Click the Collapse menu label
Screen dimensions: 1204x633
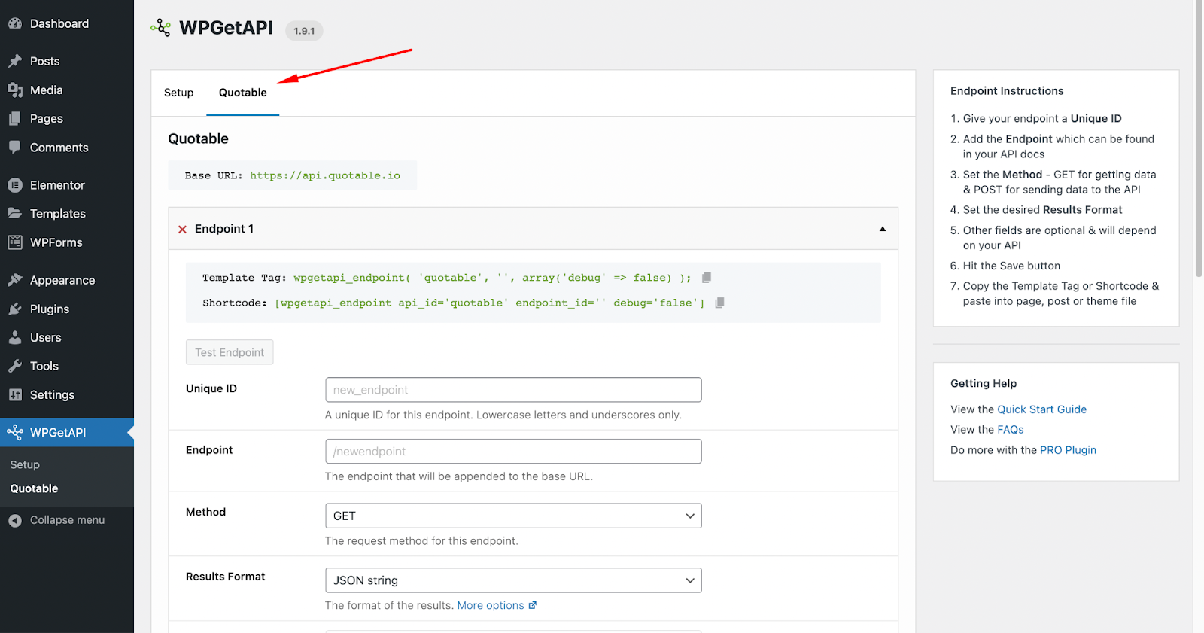click(x=68, y=520)
